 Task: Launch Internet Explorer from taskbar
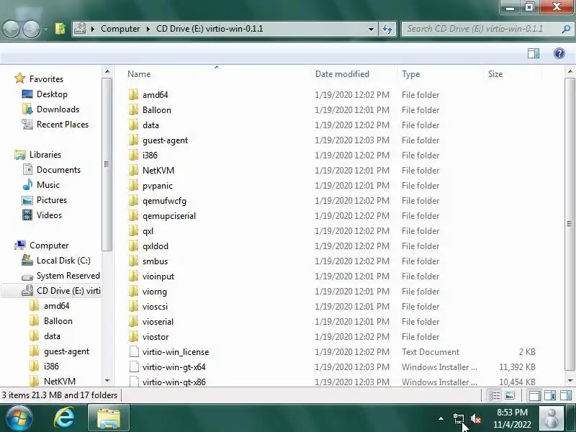[x=64, y=418]
